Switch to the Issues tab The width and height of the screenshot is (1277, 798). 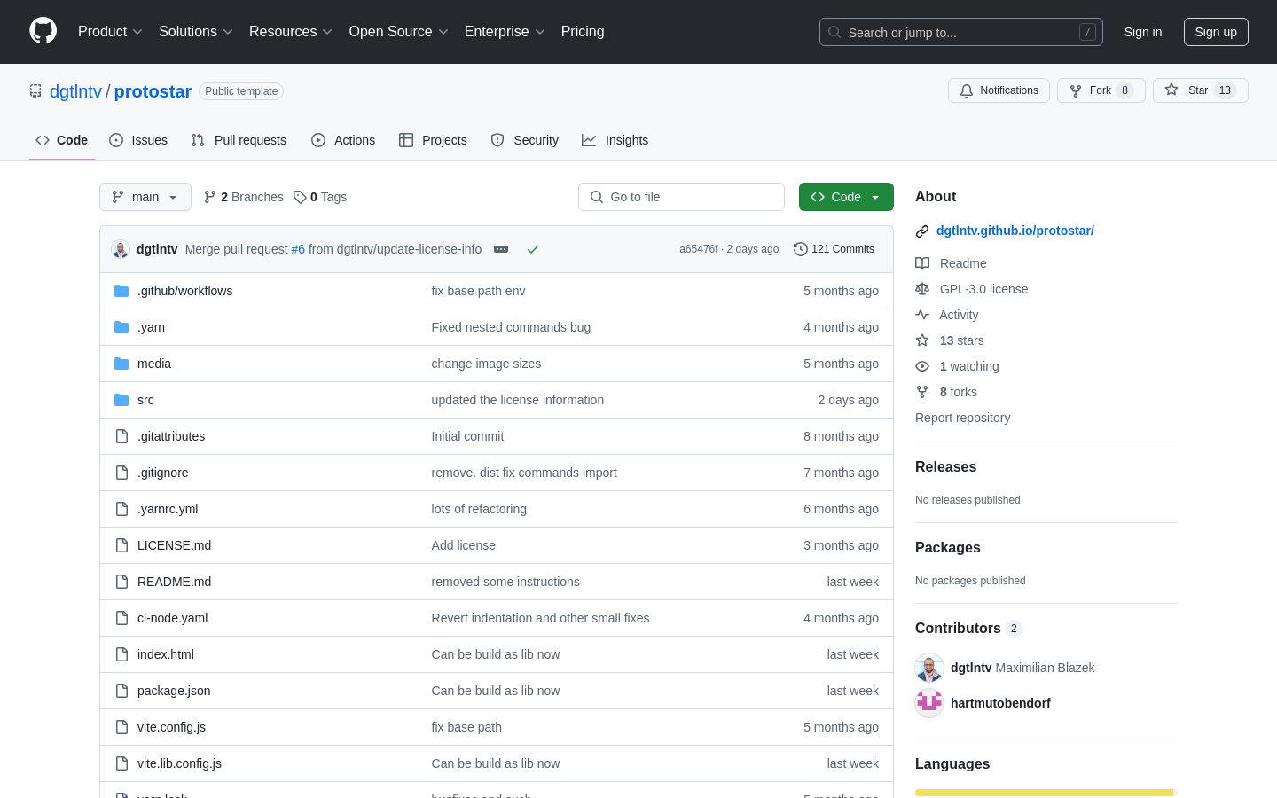click(138, 140)
